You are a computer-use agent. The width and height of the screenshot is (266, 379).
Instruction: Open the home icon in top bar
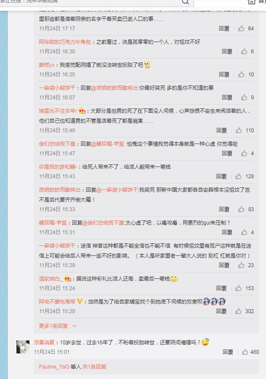coord(252,1)
